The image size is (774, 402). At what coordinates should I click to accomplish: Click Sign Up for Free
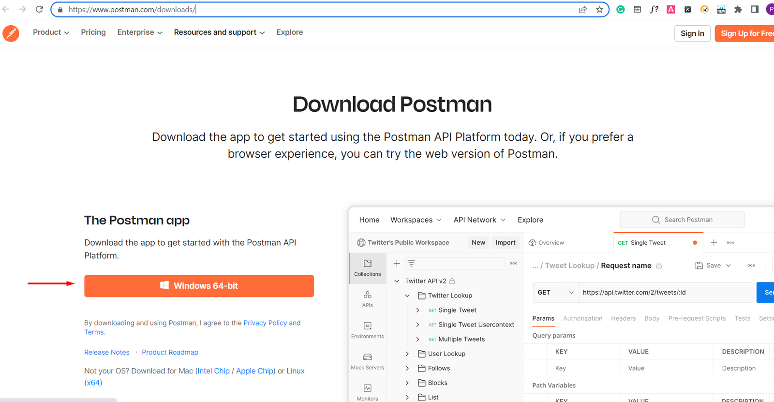click(744, 33)
